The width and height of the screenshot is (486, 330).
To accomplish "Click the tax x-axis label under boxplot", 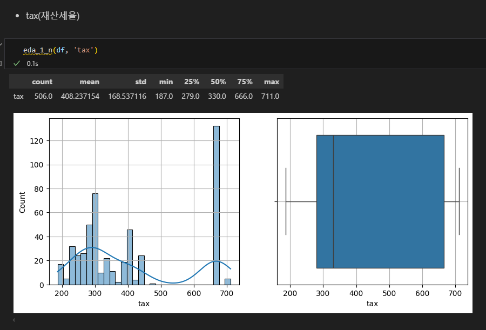I will point(372,304).
